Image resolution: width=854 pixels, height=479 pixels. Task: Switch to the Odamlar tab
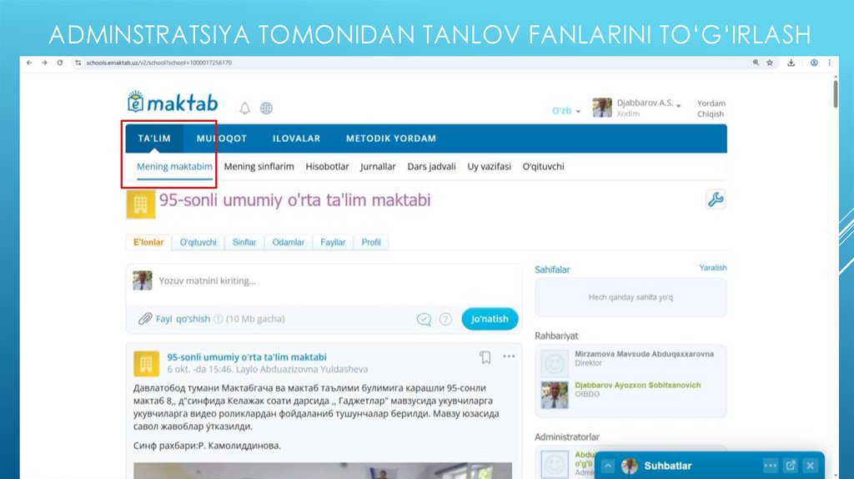pos(288,242)
